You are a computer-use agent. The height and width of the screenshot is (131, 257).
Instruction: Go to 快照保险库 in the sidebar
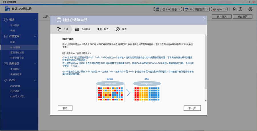(16, 74)
